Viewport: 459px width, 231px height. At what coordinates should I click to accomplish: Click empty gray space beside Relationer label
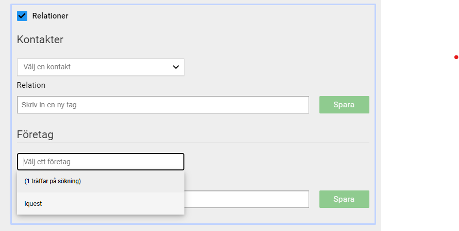click(x=219, y=16)
